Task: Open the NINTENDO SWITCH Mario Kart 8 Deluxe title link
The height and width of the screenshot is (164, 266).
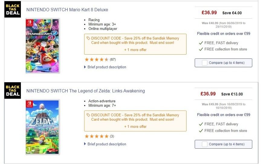Action: coord(67,10)
